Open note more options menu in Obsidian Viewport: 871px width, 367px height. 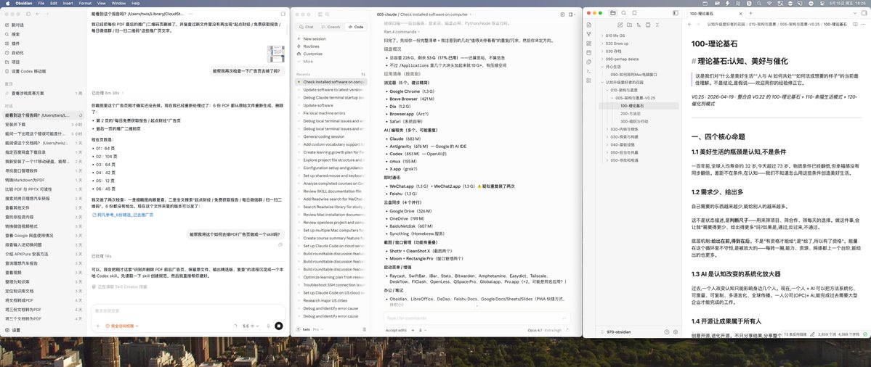[x=864, y=25]
